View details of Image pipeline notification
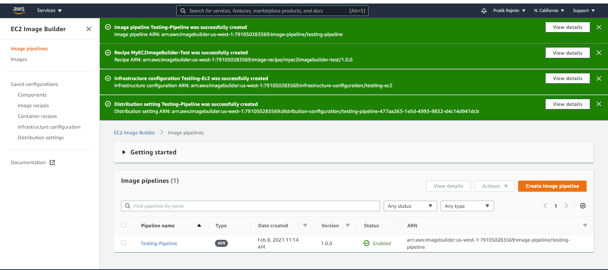Screen dimensions: 608x270 point(567,27)
